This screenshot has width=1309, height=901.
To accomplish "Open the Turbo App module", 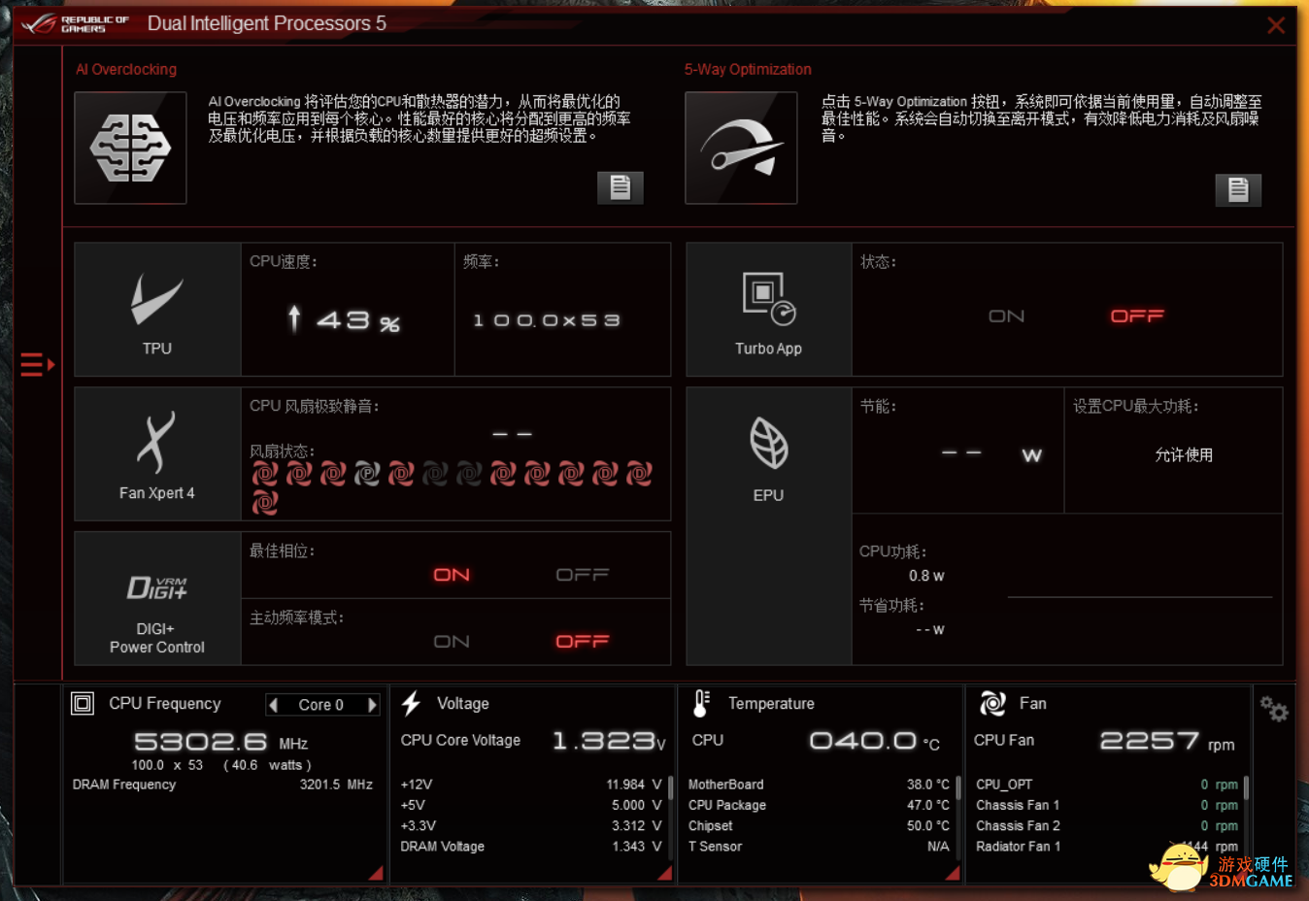I will click(x=768, y=309).
